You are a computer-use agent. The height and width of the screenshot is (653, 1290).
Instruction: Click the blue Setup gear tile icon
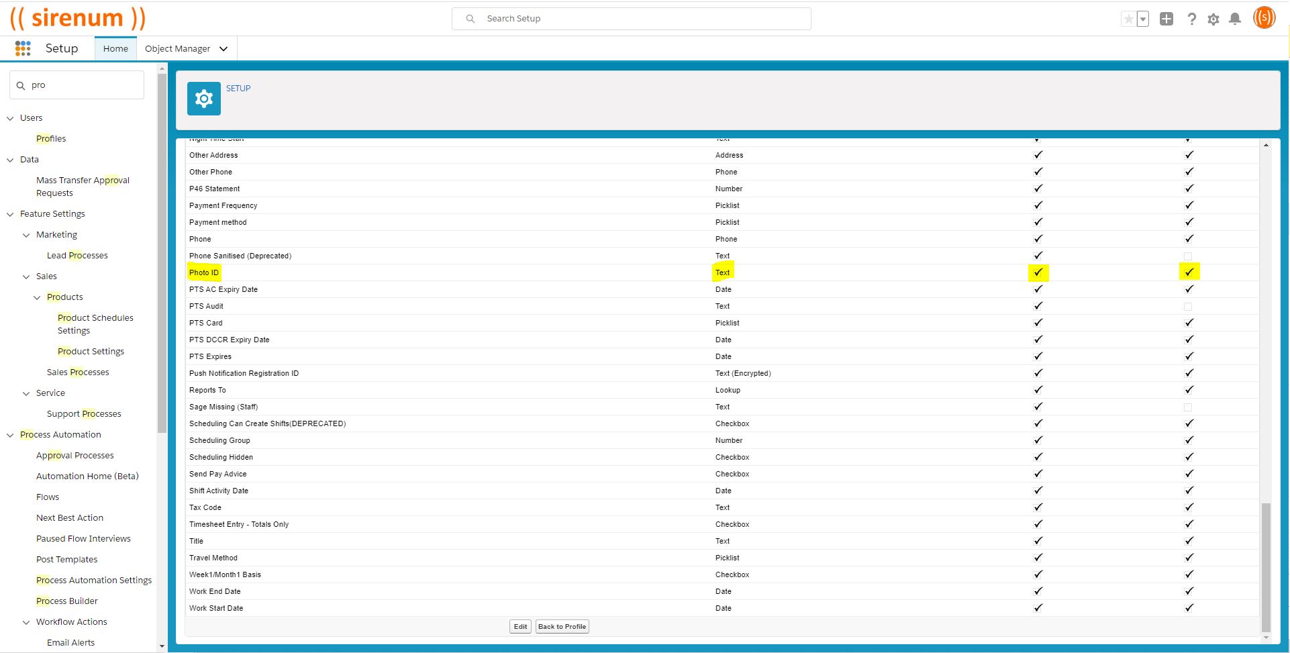[x=203, y=99]
